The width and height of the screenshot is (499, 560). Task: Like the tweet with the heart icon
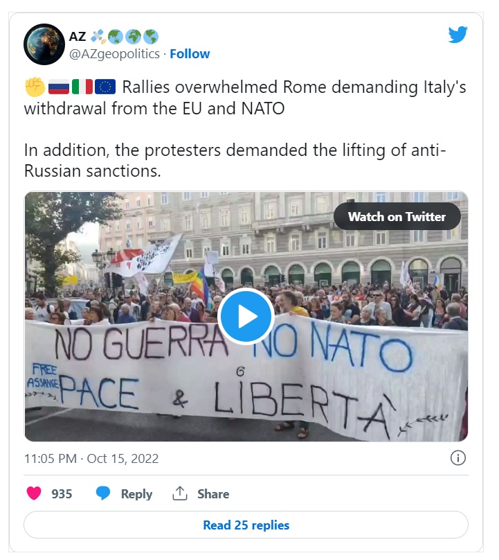click(34, 493)
